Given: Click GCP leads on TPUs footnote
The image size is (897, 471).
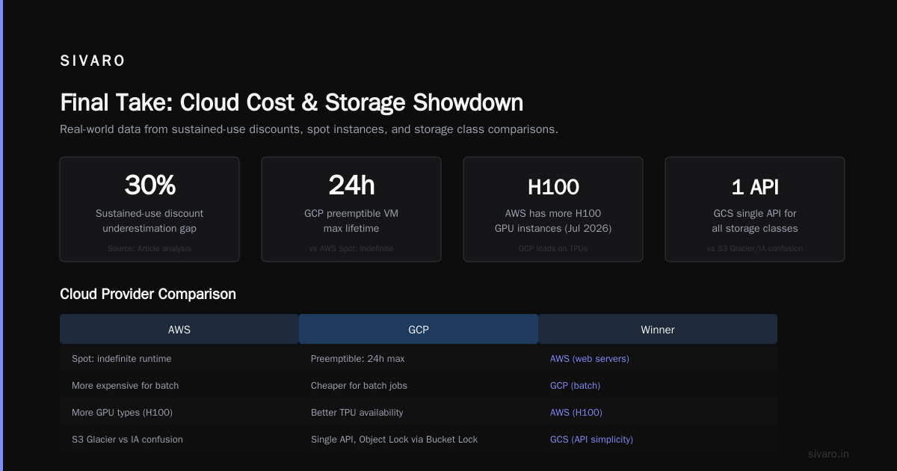Looking at the screenshot, I should tap(553, 248).
